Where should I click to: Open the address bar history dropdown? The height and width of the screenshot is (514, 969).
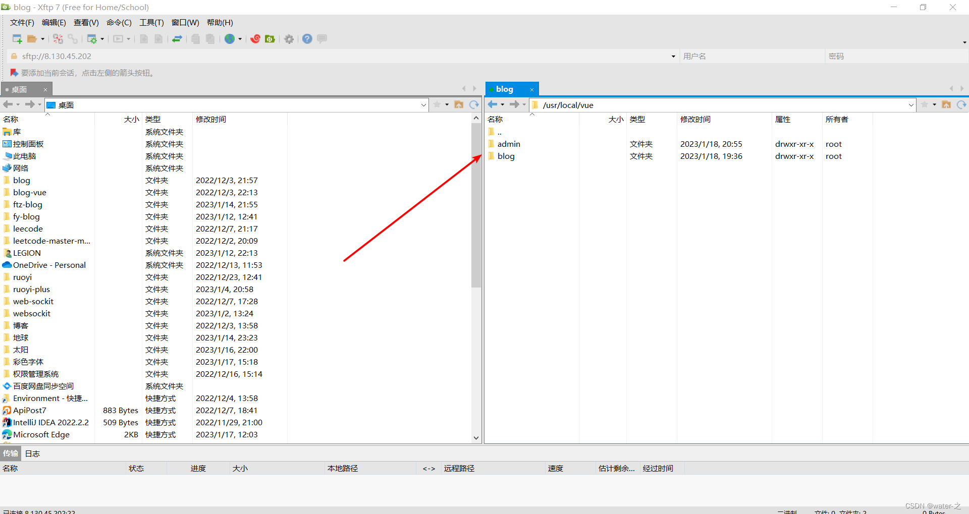pos(673,56)
